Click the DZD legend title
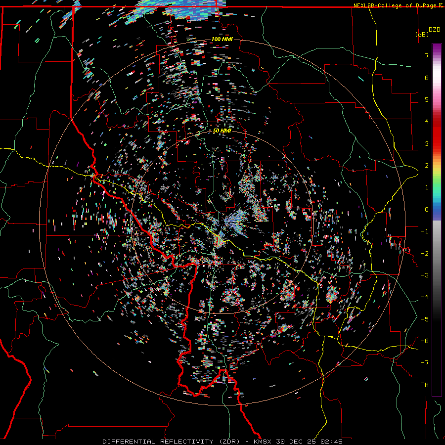Image resolution: width=445 pixels, height=445 pixels. coord(434,30)
